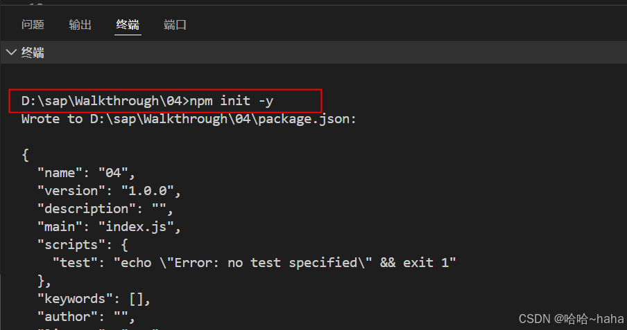This screenshot has width=627, height=330.
Task: Click the "scripts" opening line
Action: [x=83, y=245]
